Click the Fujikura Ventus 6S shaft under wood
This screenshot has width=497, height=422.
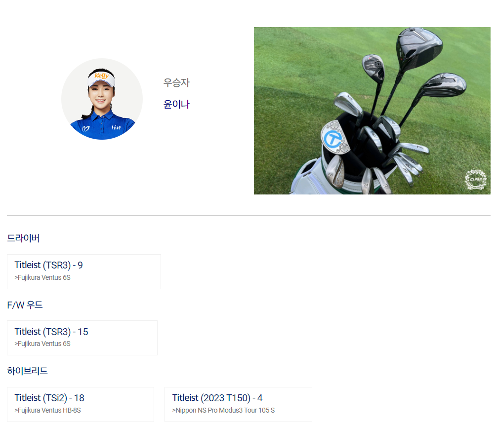pyautogui.click(x=42, y=344)
